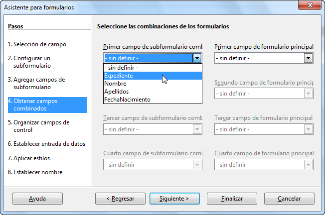The height and width of the screenshot is (215, 325).
Task: Select Expediente in the dropdown list
Action: 153,76
